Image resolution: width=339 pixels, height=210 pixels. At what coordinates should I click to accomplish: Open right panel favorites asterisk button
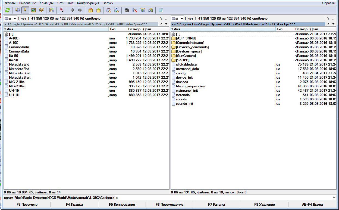(328, 24)
